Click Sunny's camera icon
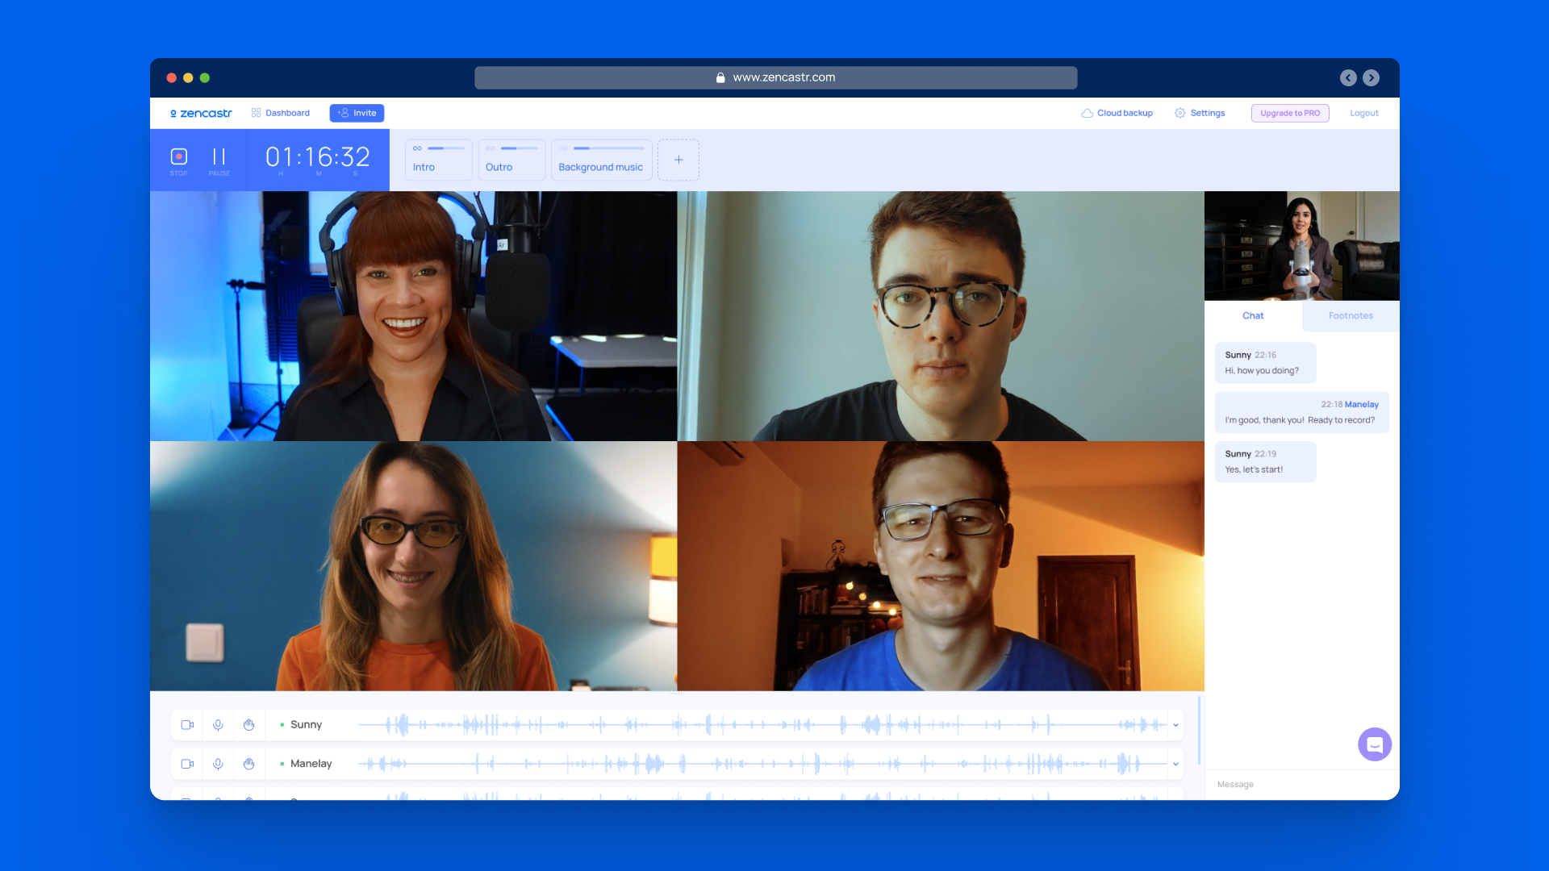1549x871 pixels. pos(187,725)
